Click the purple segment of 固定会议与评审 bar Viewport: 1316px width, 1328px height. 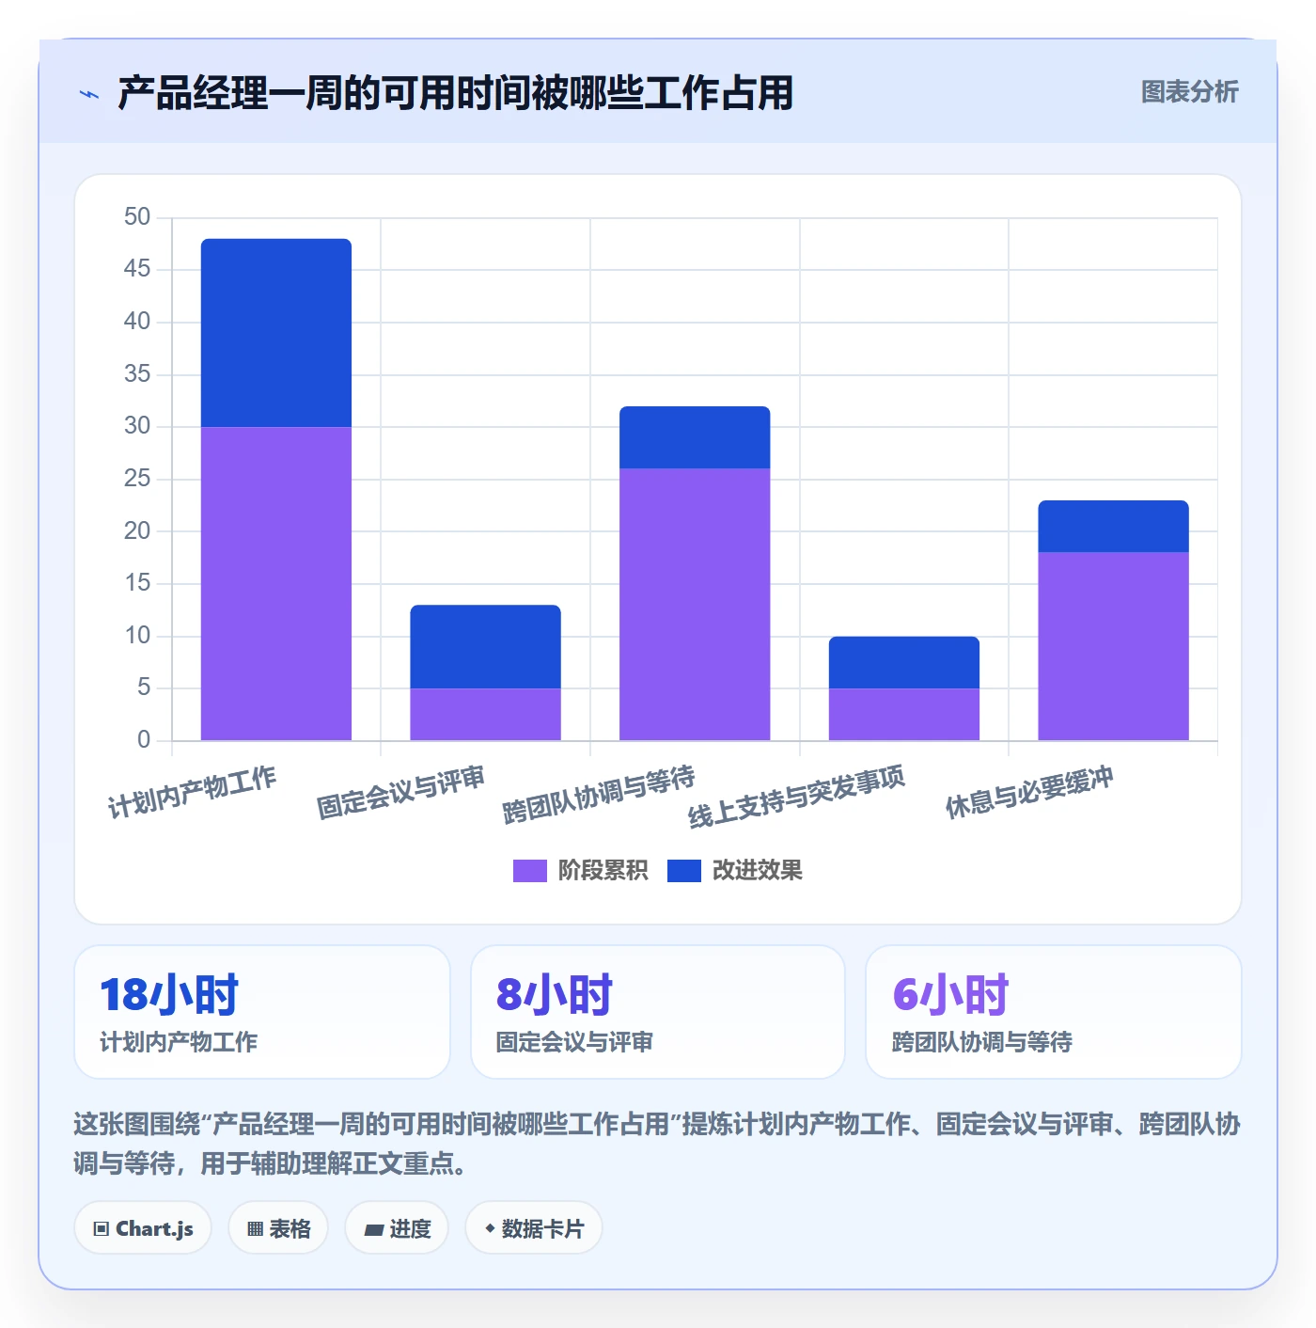(x=485, y=714)
